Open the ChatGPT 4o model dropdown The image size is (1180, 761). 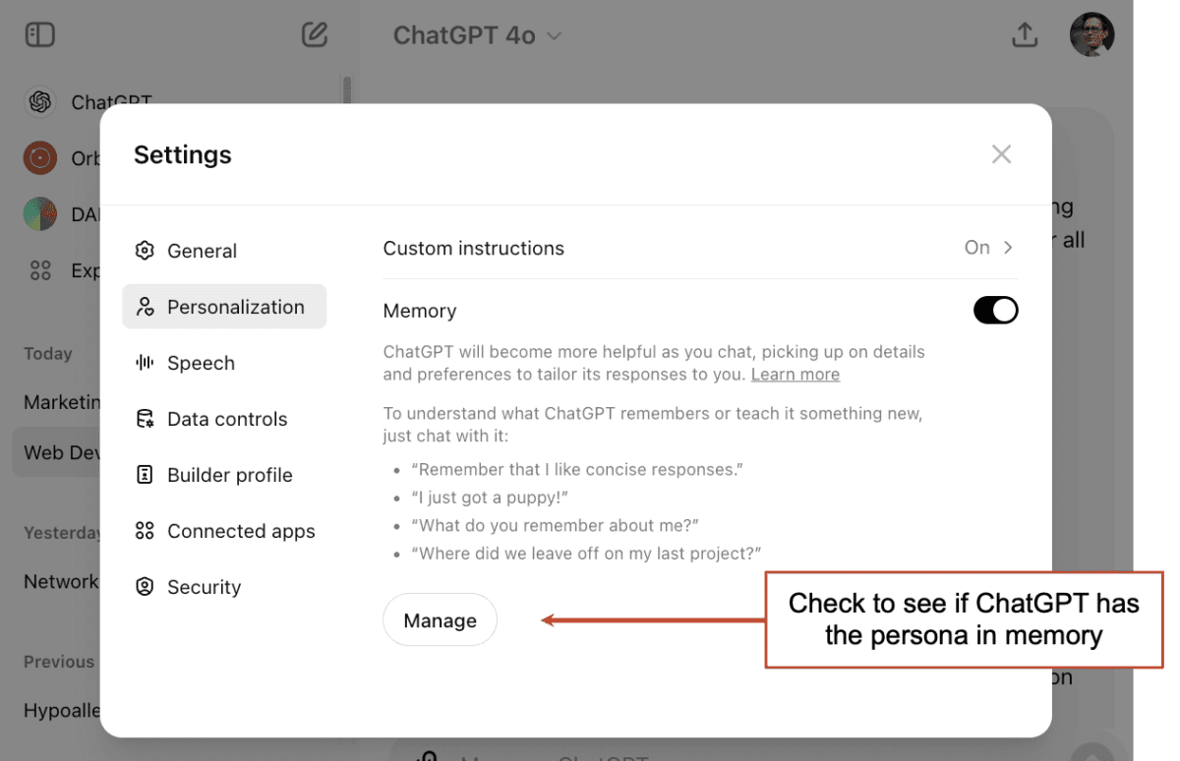point(477,35)
